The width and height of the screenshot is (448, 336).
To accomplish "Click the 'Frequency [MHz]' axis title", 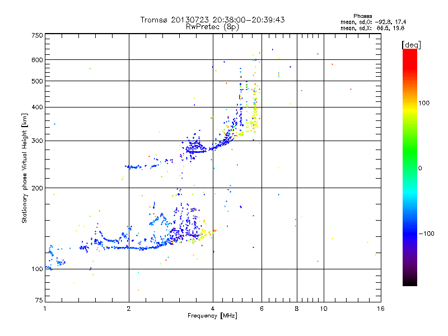I will (212, 316).
